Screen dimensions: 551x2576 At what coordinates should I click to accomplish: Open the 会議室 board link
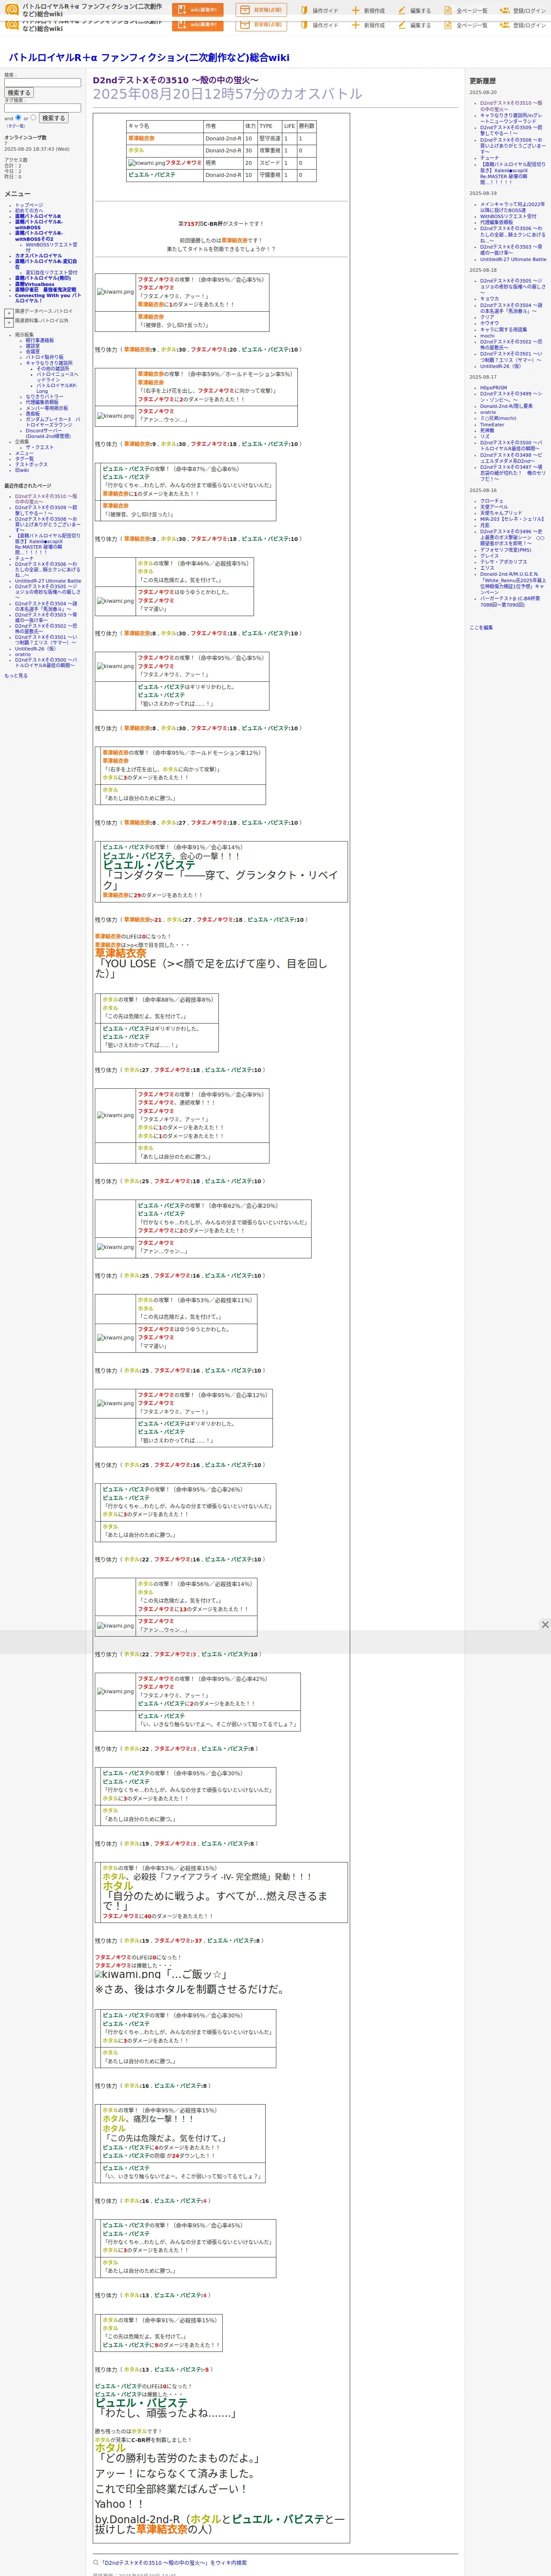point(33,351)
